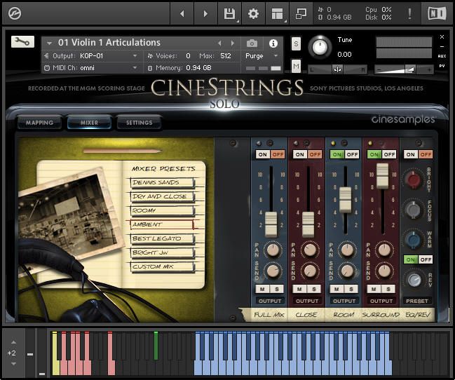Click the yellow keyswitch on keyboard
Screen dimensions: 455x380
[x=55, y=353]
